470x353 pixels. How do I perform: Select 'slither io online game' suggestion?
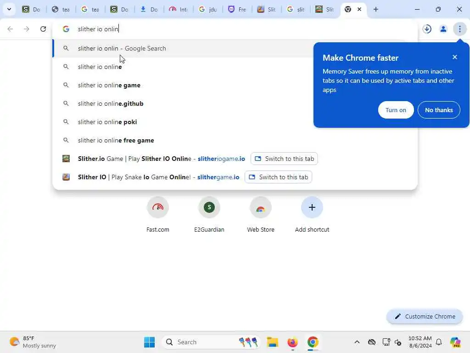183,85
